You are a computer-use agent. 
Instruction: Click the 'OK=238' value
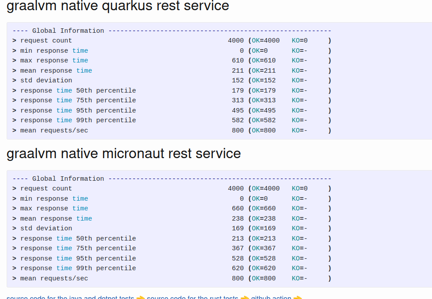click(x=263, y=219)
